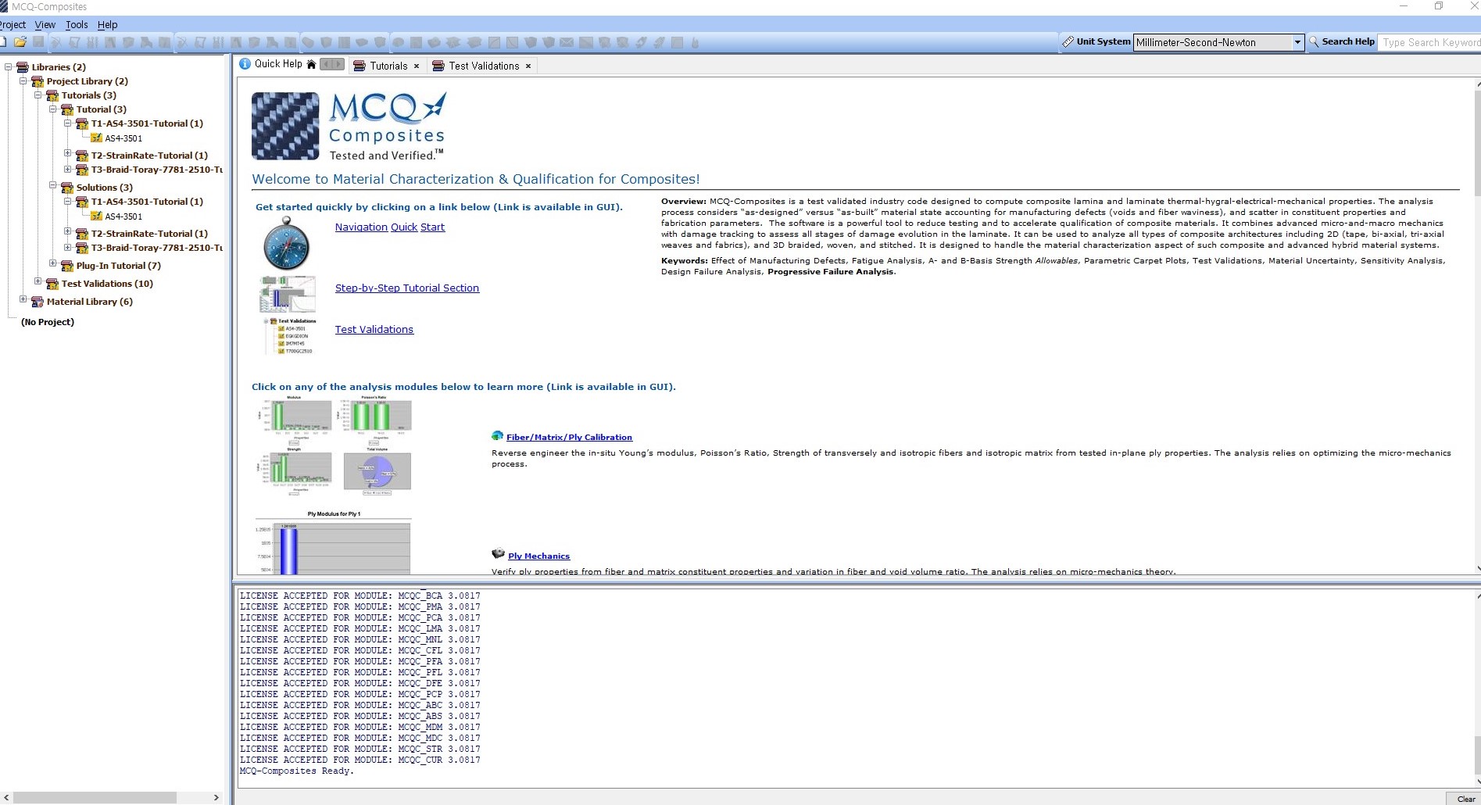Expand the Test Validations (10) tree node
1481x805 pixels.
click(x=38, y=282)
